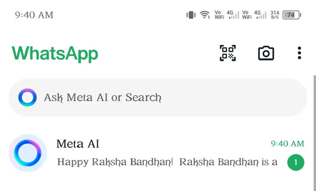The height and width of the screenshot is (191, 316).
Task: Tap the battery indicator showing 74
Action: (x=292, y=15)
